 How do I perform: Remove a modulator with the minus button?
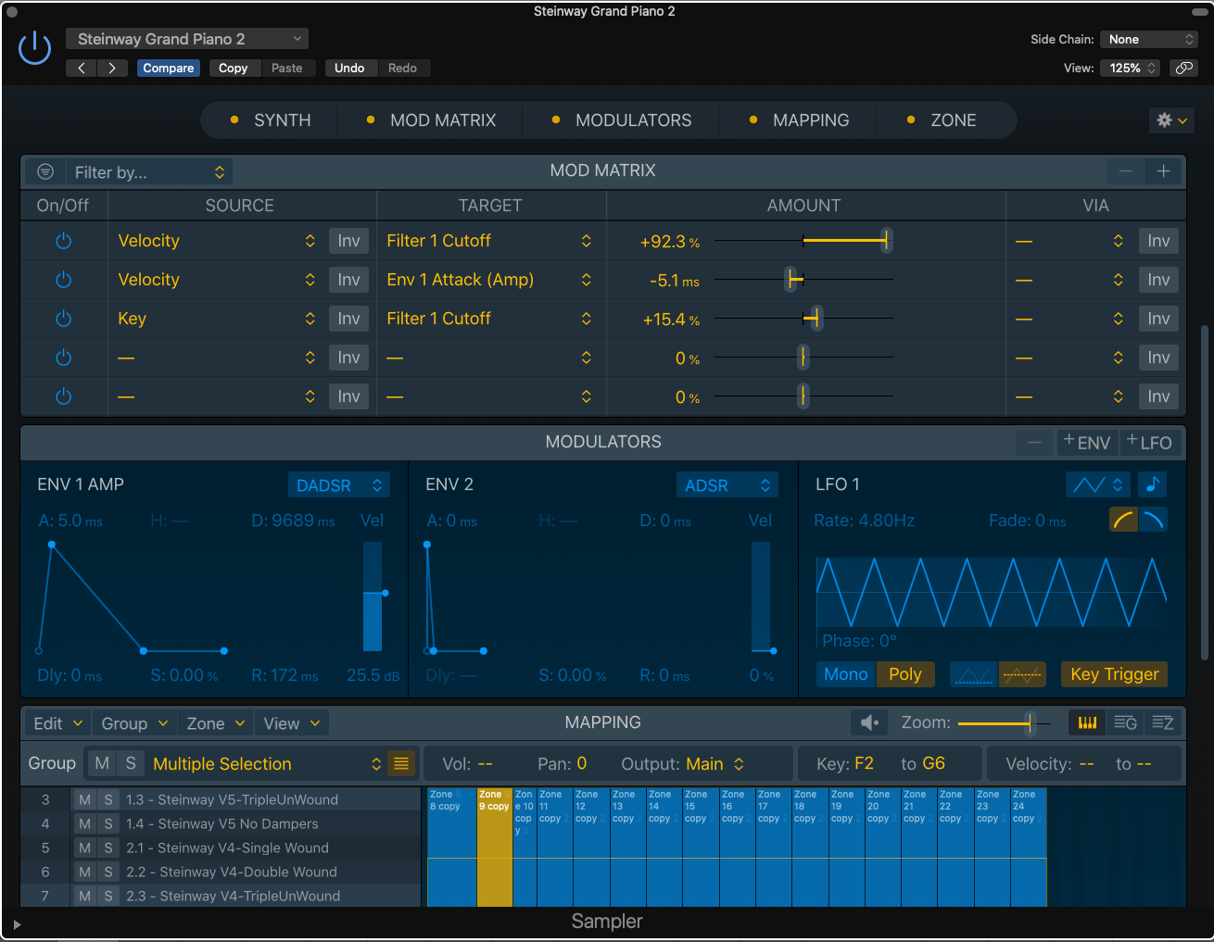[1034, 443]
